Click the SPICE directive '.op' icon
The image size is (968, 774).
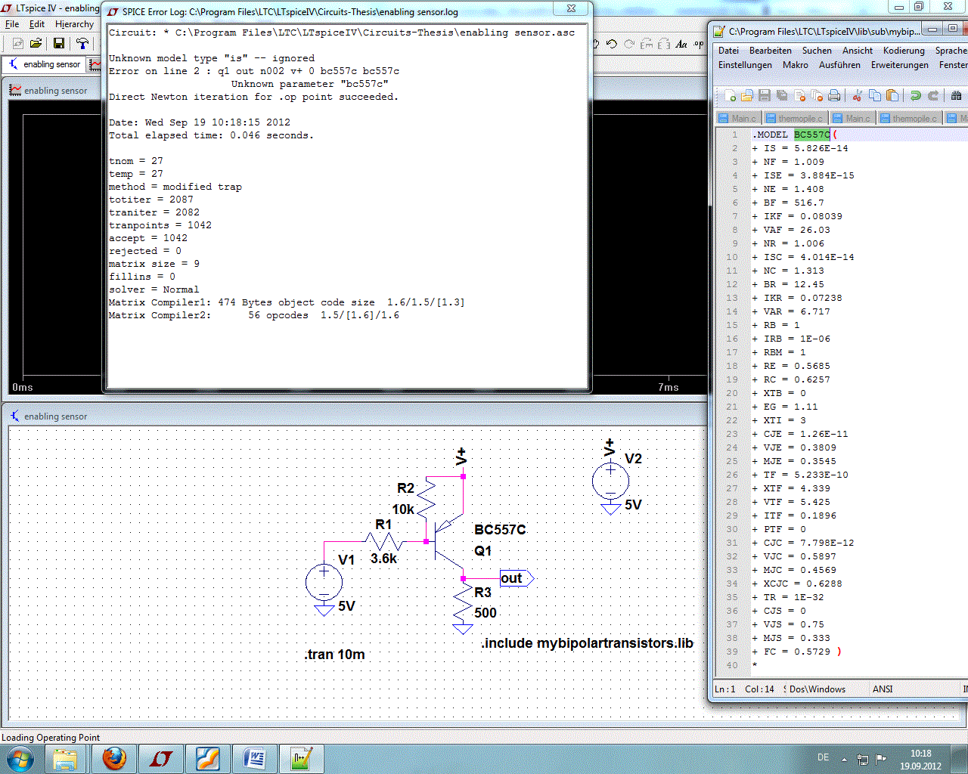tap(698, 44)
